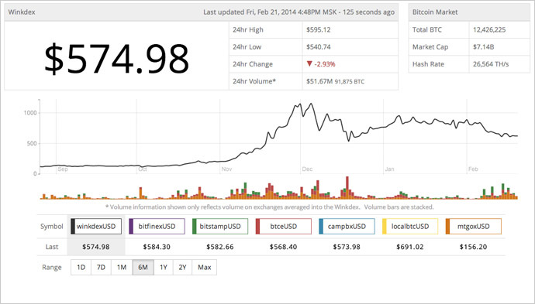Select the 1M range
The image size is (535, 304).
point(122,267)
